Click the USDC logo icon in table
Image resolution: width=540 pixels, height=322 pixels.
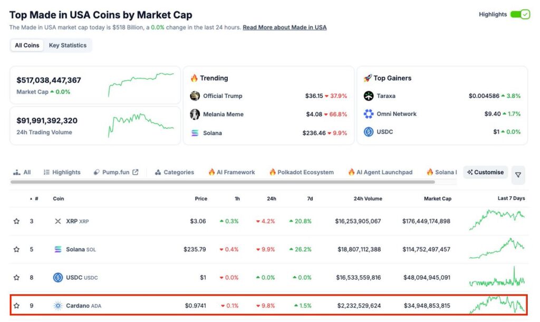(58, 277)
